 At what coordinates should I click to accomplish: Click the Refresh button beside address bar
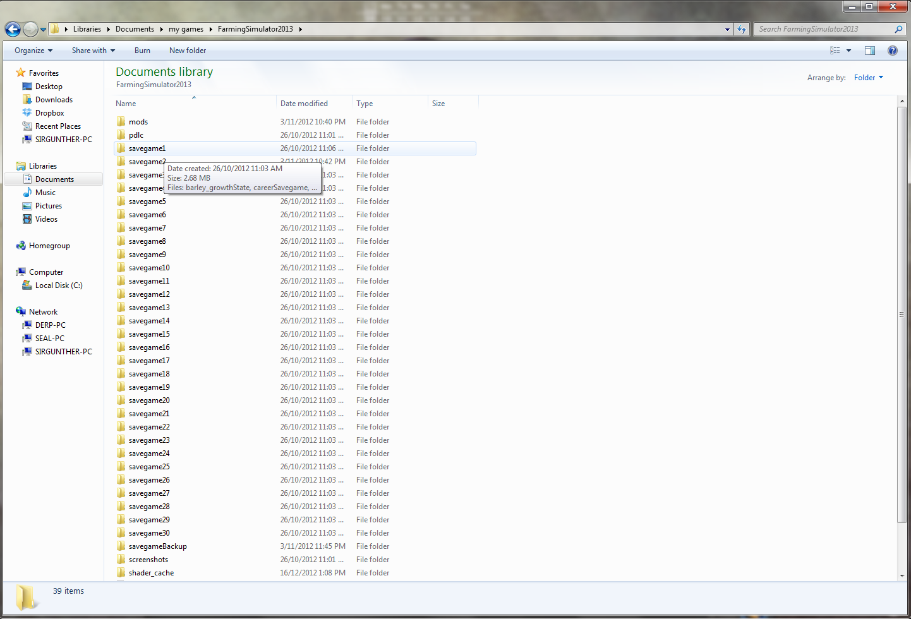(742, 29)
